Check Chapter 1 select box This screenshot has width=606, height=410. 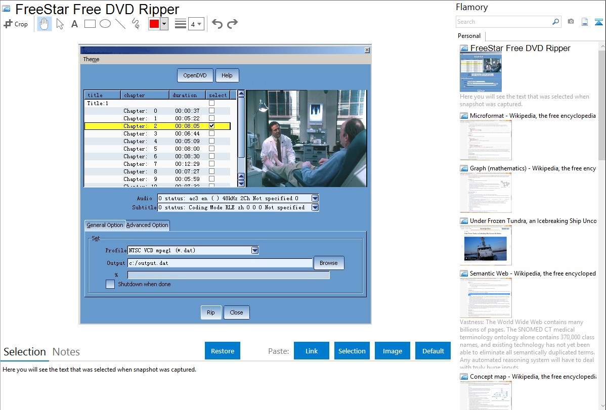point(211,118)
